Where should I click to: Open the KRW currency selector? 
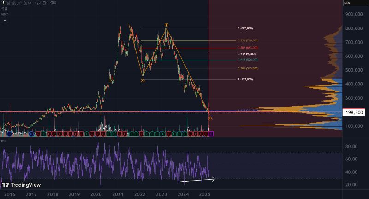(347, 3)
